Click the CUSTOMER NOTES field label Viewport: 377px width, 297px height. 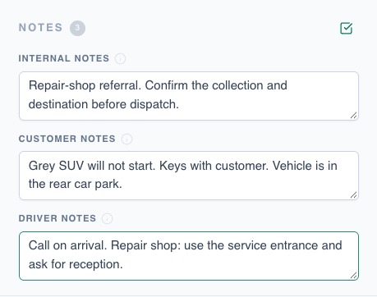point(67,139)
